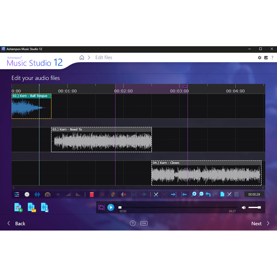This screenshot has width=277, height=277.
Task: Jump to start with left arrow bar icon
Action: [184, 194]
